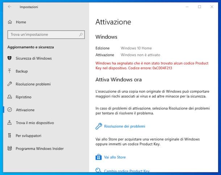Open Trova il mio dispositivo
Viewport: 221px width, 175px height.
point(35,123)
